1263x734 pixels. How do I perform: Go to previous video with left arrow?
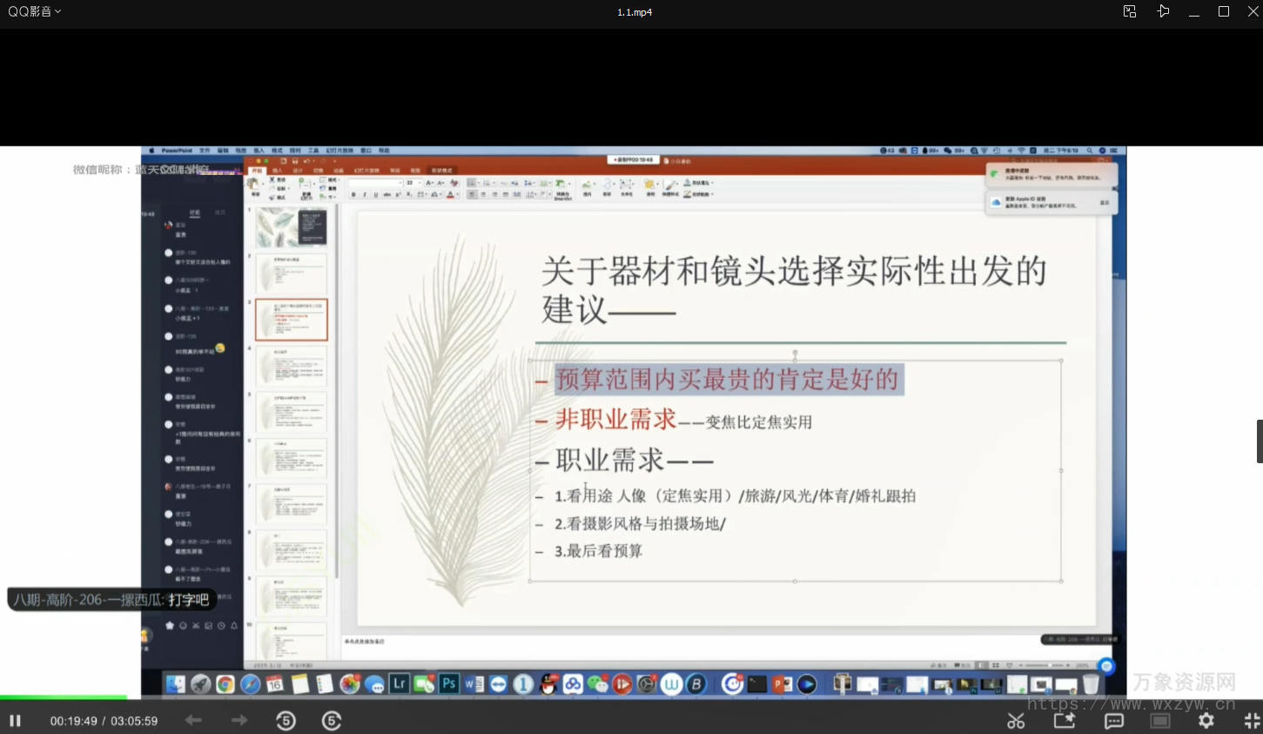click(193, 720)
